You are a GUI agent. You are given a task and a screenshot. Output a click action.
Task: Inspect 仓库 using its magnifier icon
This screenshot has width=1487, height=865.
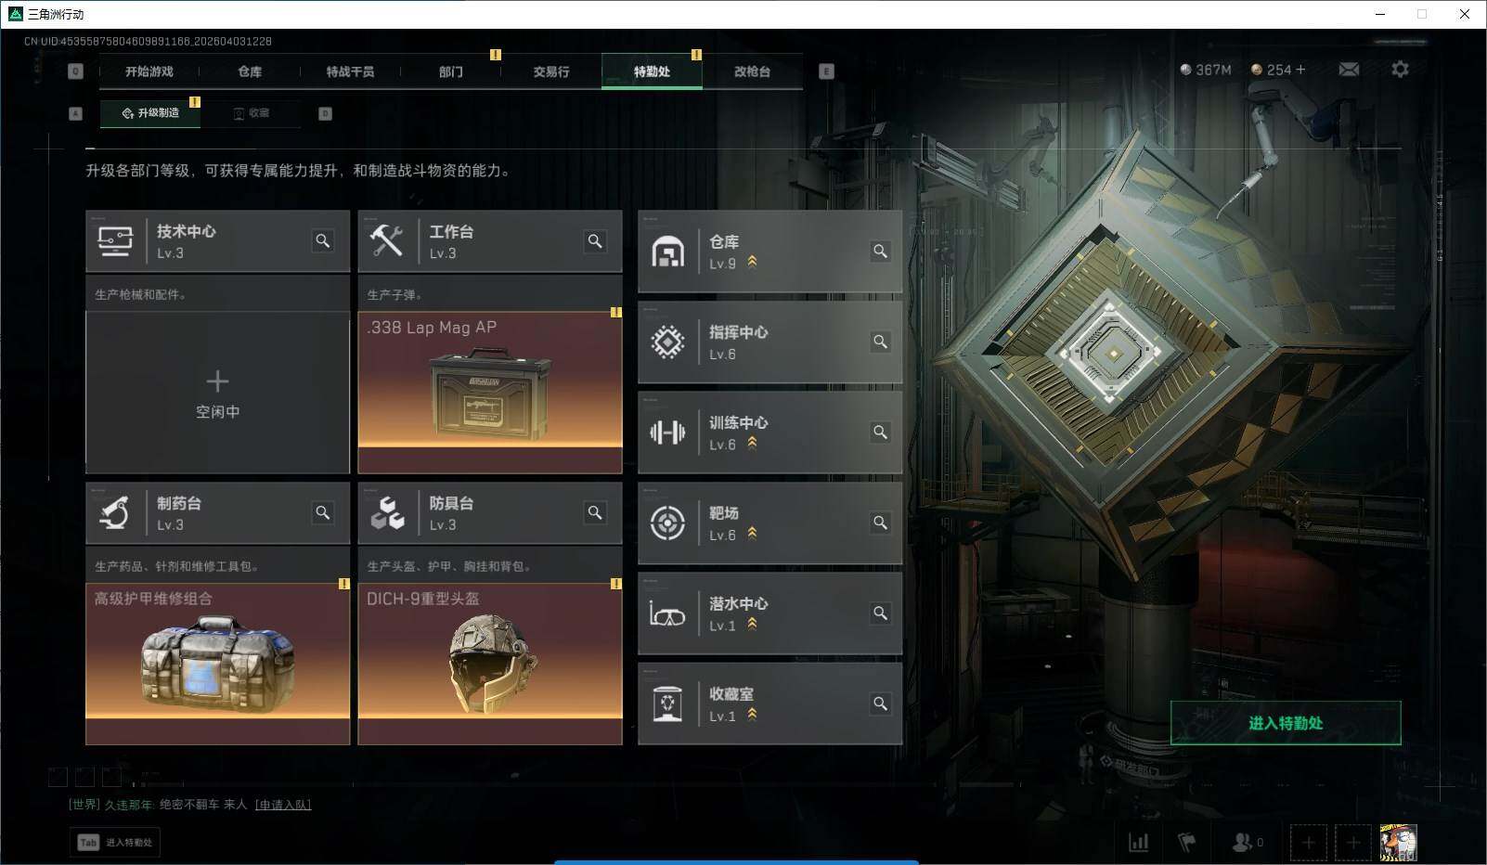880,252
